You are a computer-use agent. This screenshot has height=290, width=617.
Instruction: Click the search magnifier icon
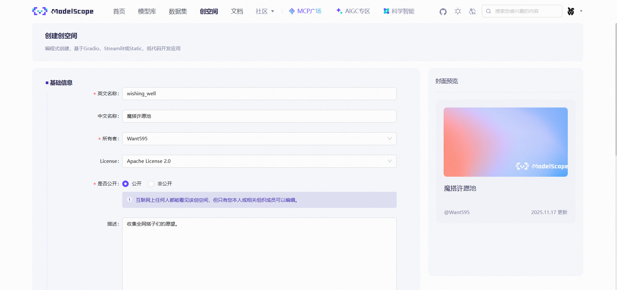pyautogui.click(x=489, y=11)
